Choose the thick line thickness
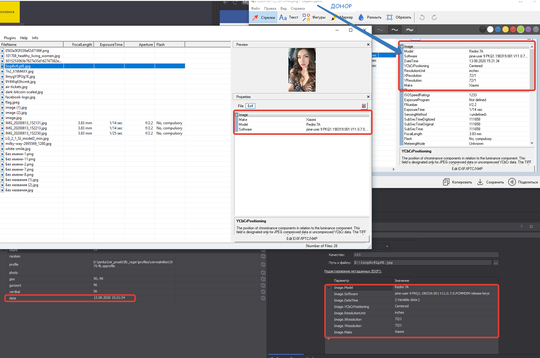The width and height of the screenshot is (540, 358). [409, 29]
